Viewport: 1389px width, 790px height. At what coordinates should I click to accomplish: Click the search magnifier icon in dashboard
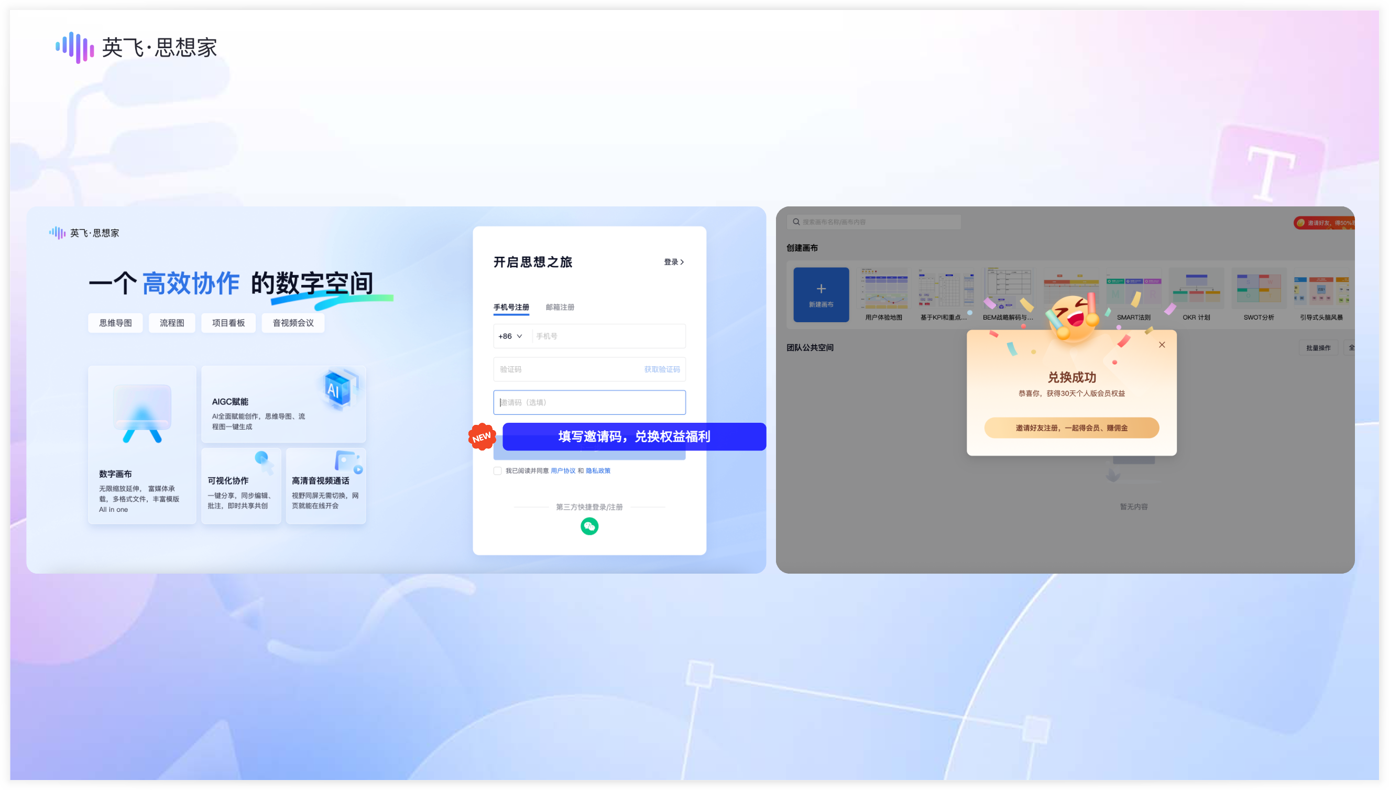pos(796,222)
